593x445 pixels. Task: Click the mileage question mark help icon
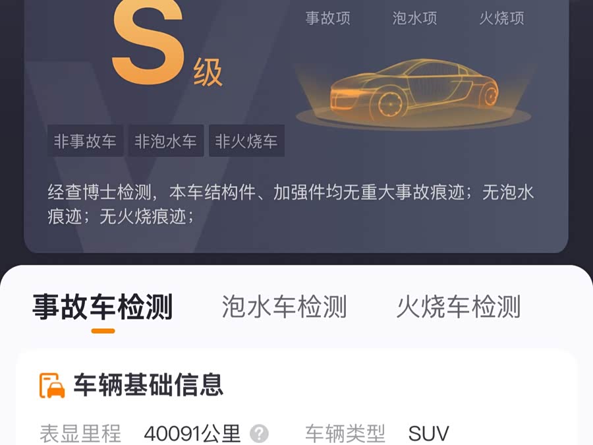pyautogui.click(x=260, y=433)
